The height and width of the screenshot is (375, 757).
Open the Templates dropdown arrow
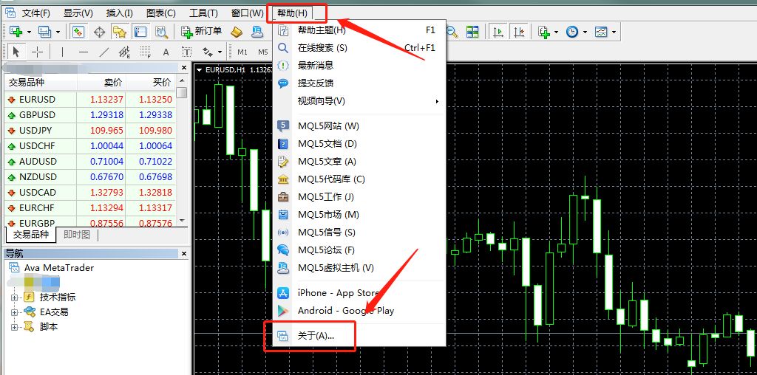tap(614, 32)
